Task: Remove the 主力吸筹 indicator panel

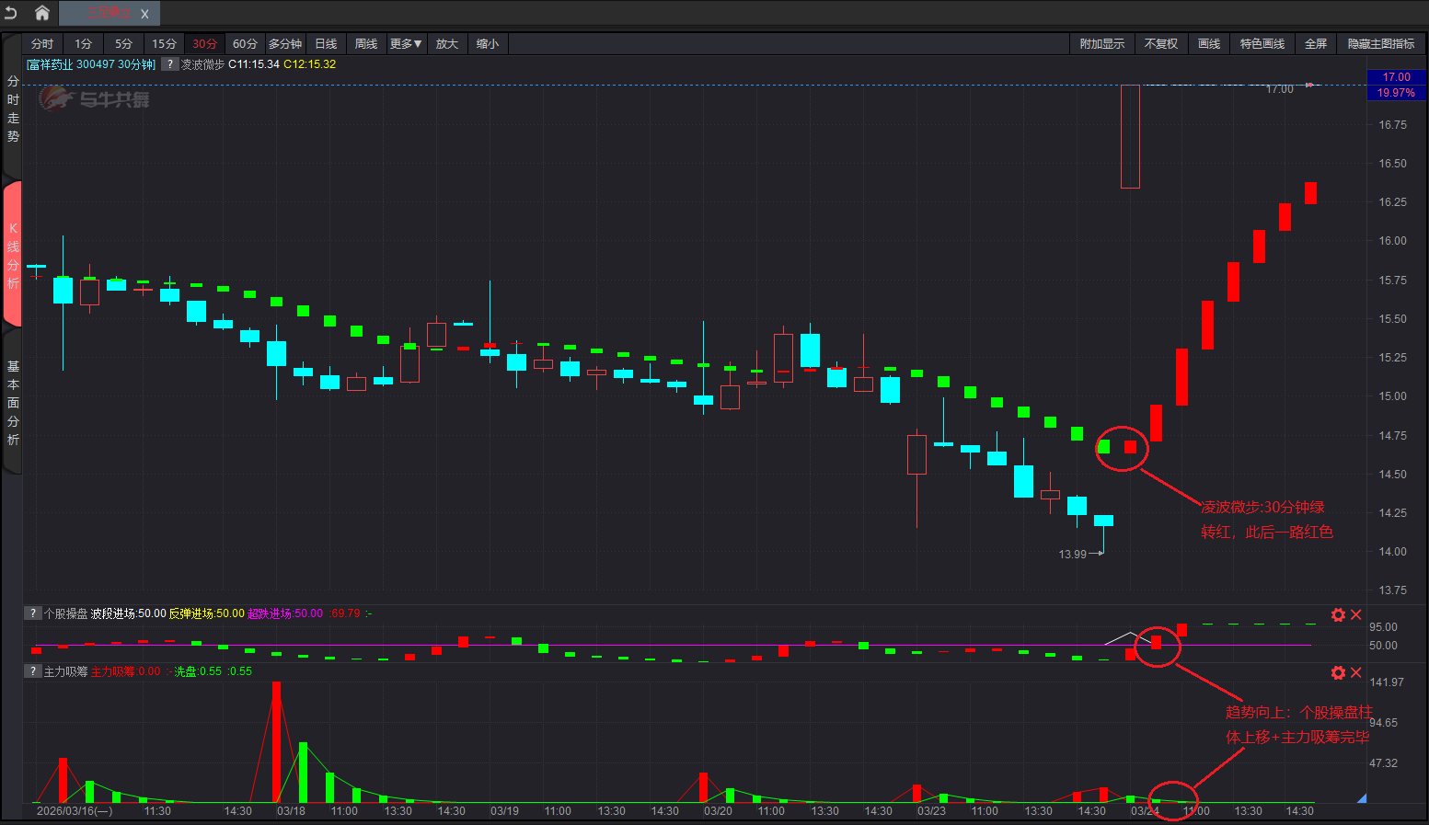Action: (x=1355, y=672)
